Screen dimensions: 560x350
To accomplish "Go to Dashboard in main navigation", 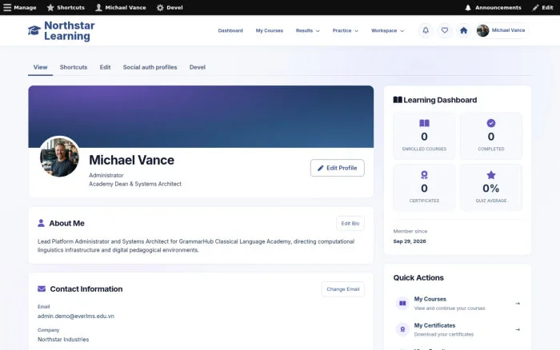I will (230, 30).
